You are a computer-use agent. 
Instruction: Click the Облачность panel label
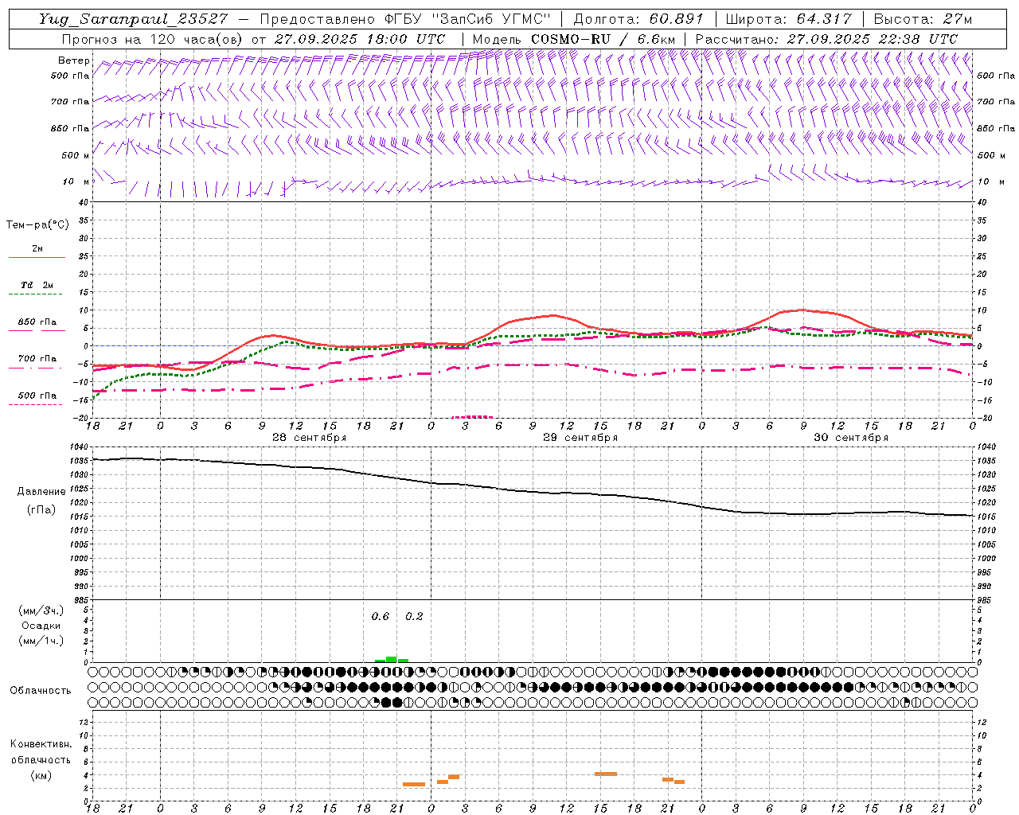[41, 691]
